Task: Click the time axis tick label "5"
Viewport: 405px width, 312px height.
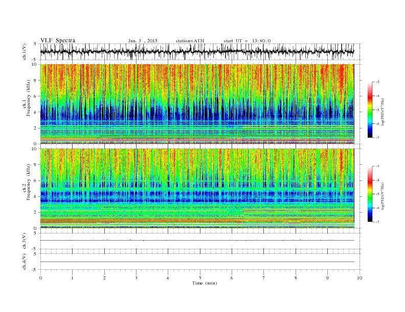Action: click(x=200, y=278)
